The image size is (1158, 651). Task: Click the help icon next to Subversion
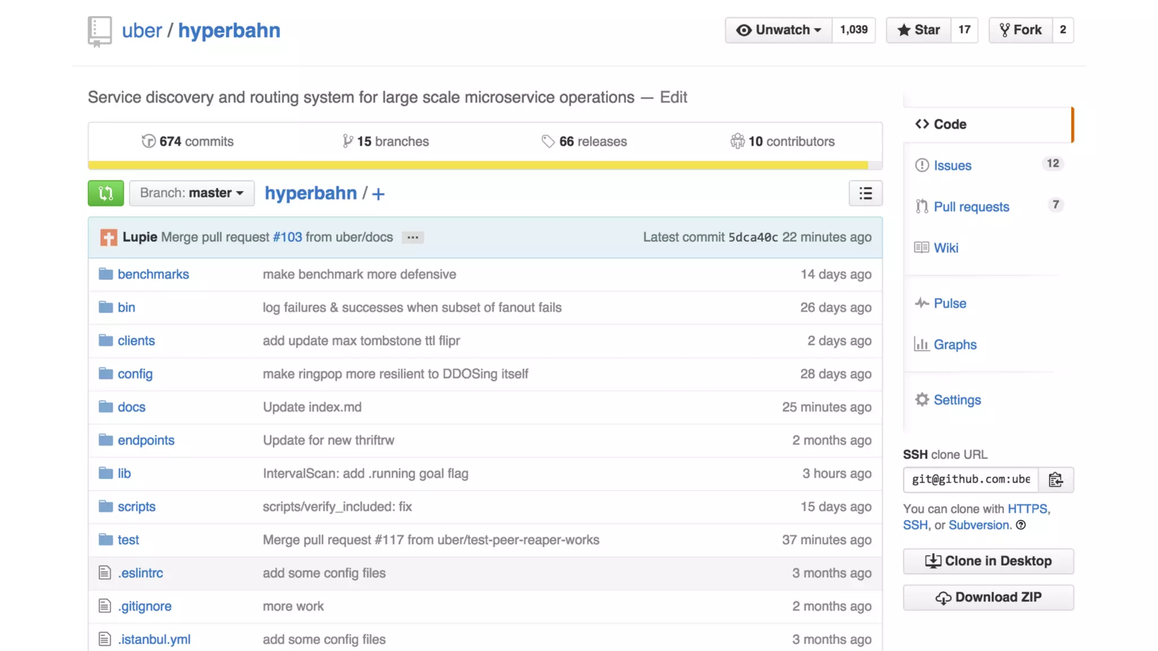coord(1021,525)
